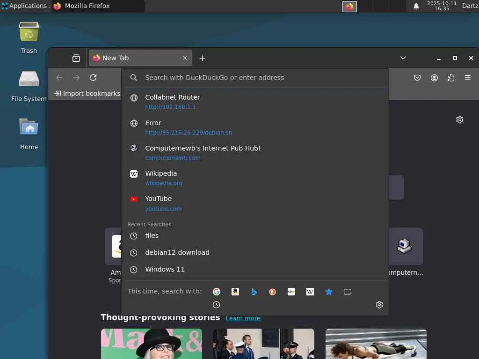
Task: Reload the current page
Action: 93,78
